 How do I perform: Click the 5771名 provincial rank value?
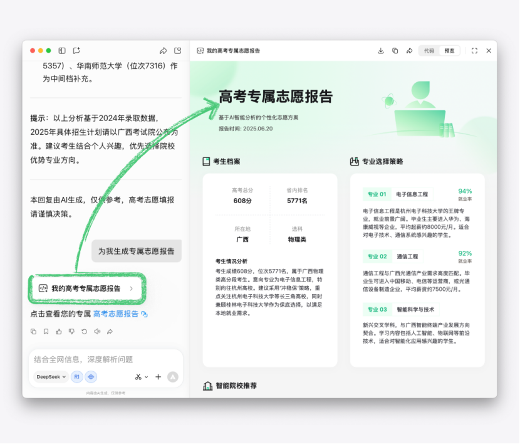[297, 201]
